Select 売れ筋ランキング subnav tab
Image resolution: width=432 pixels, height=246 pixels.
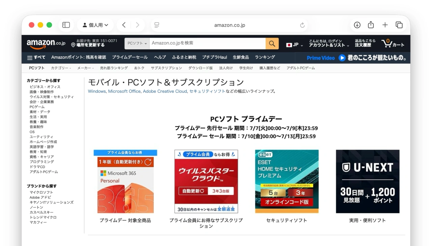click(114, 68)
